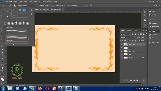Viewport: 161px width, 91px height.
Task: Select the Rectangle shape tool
Action: coord(2,65)
